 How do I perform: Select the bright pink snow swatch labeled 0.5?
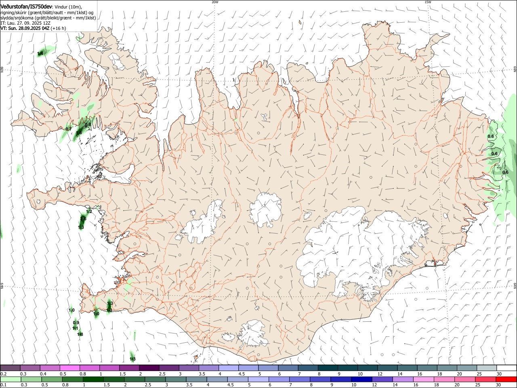pyautogui.click(x=69, y=368)
